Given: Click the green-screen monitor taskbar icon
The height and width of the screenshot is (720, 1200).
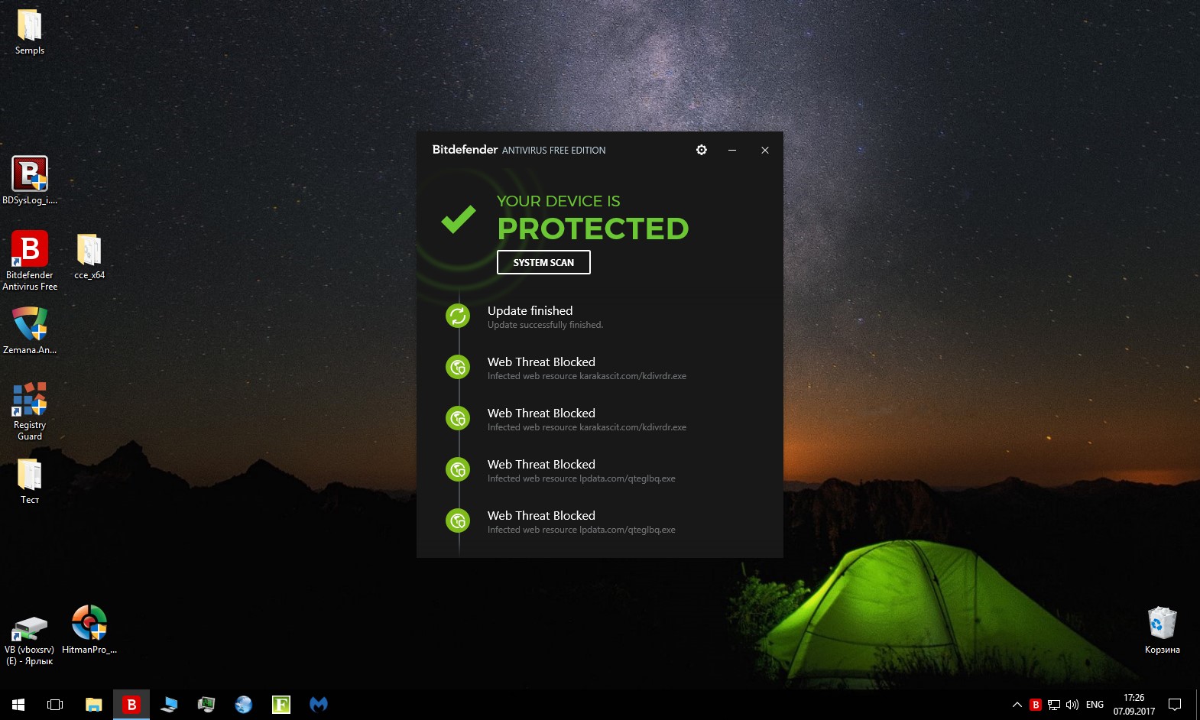Looking at the screenshot, I should (206, 704).
